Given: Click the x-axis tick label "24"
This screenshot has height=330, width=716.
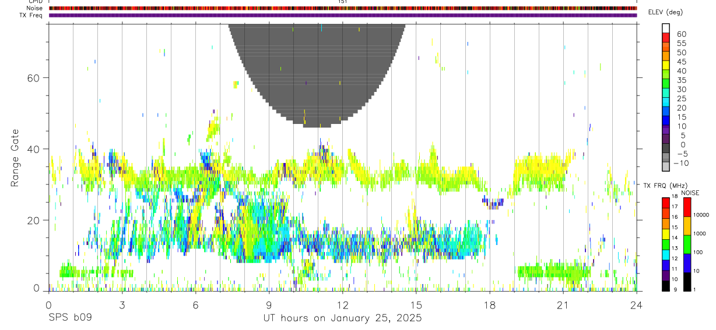Looking at the screenshot, I should pyautogui.click(x=637, y=304).
